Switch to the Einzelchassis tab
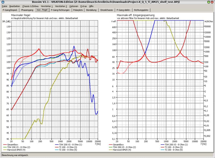The height and width of the screenshot is (158, 215). tap(106, 10)
